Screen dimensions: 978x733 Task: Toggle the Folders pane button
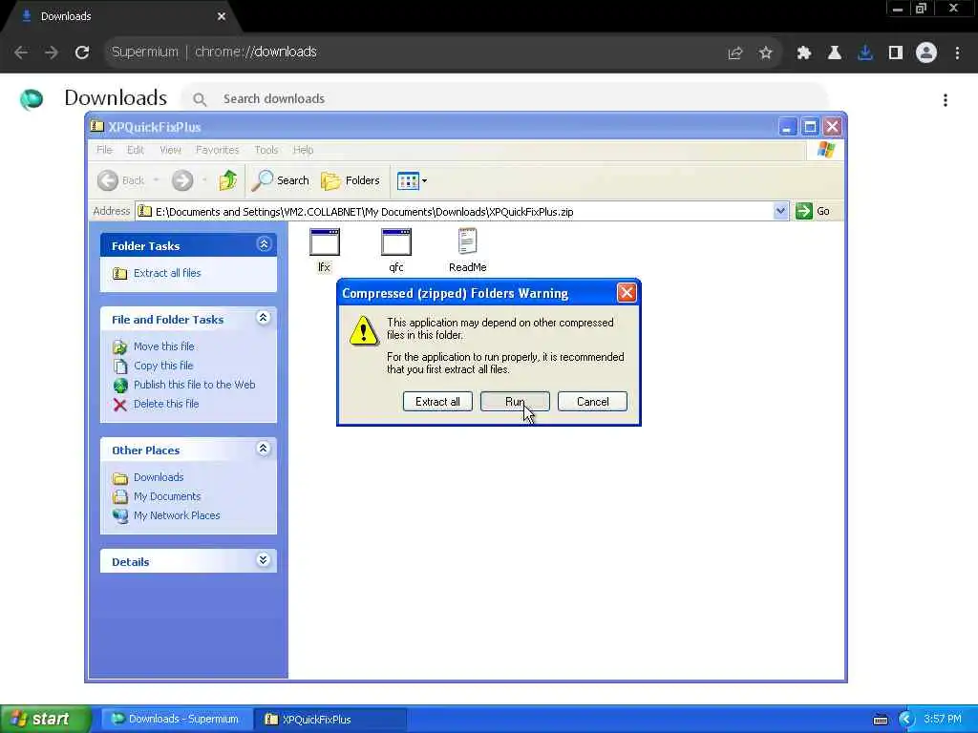click(351, 180)
